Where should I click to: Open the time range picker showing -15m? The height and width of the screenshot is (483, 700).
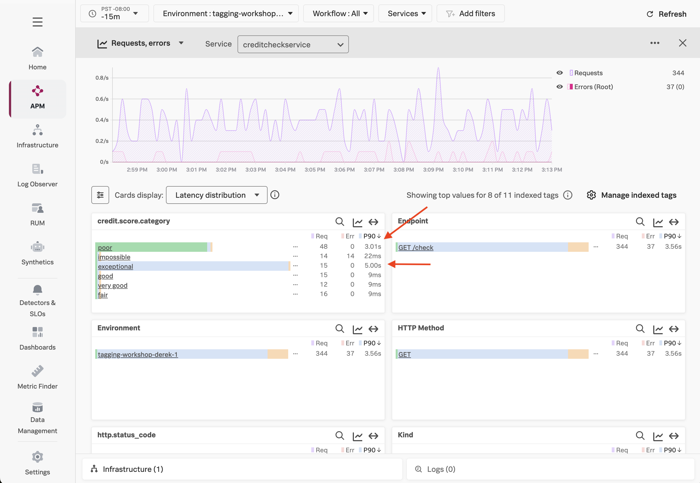point(114,13)
